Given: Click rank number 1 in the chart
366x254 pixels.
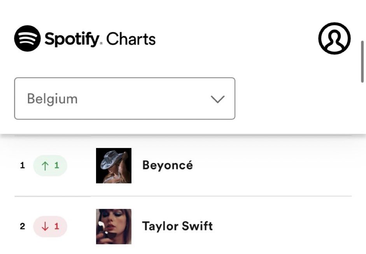Looking at the screenshot, I should [23, 165].
